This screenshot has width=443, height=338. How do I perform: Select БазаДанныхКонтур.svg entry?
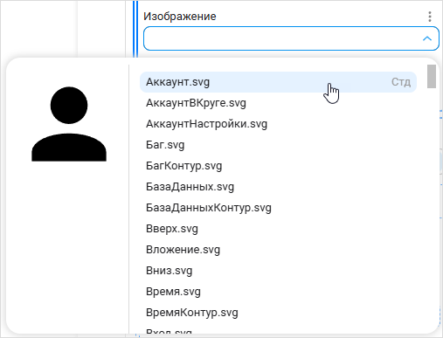point(278,208)
